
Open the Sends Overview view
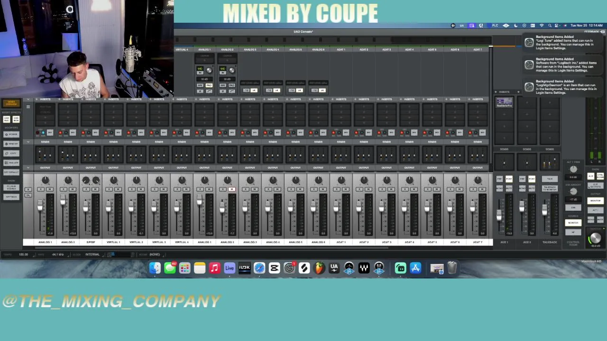(11, 103)
